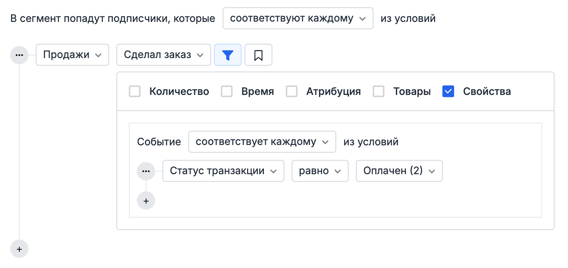
Task: Change the category from Продажи
Action: tap(72, 55)
